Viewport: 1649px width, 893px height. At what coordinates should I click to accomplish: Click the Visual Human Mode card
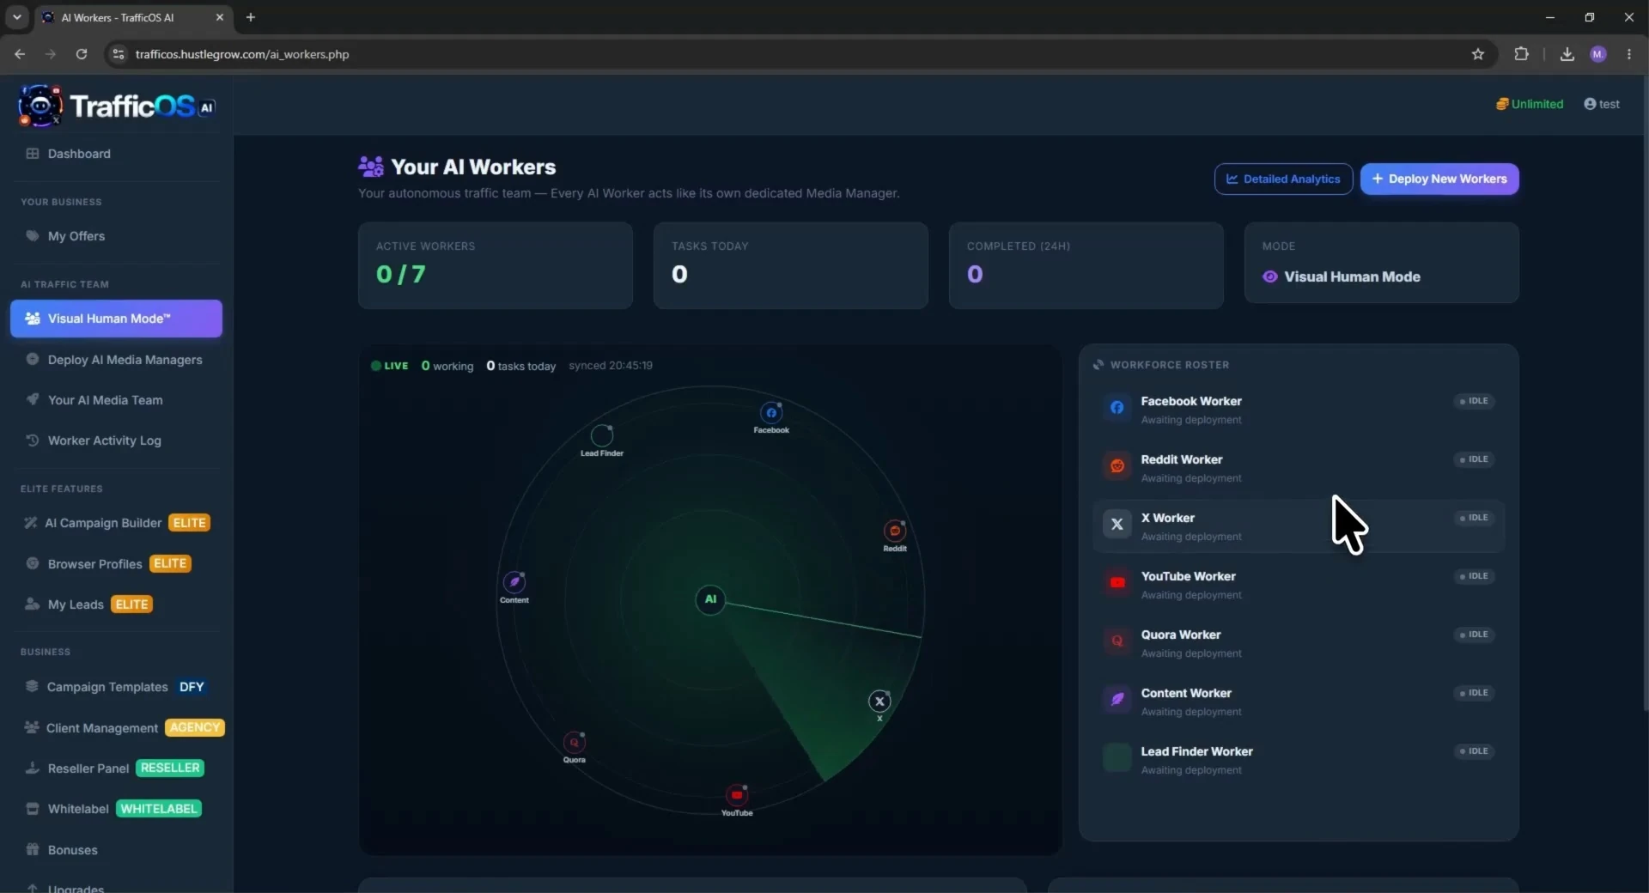pyautogui.click(x=1382, y=263)
